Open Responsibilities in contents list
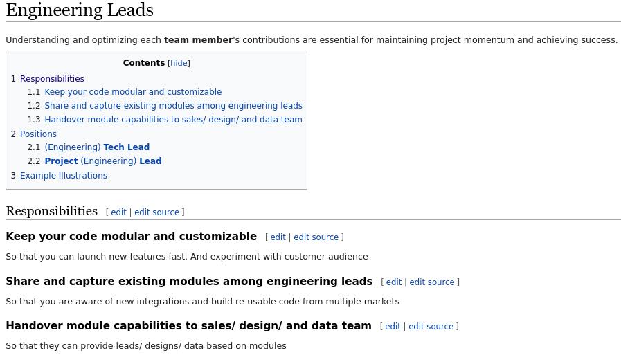621x364 pixels. pos(52,78)
